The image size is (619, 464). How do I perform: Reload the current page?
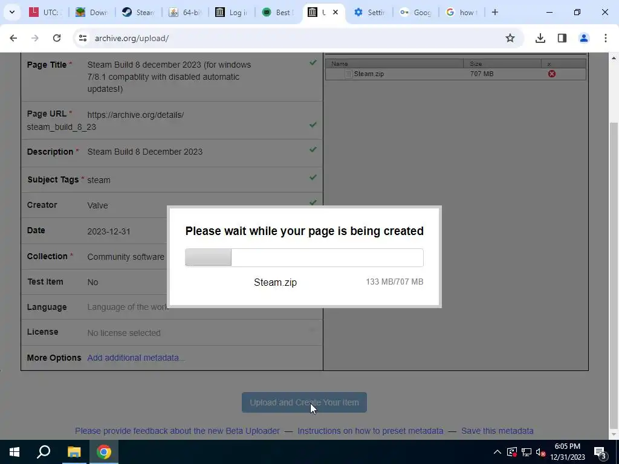[x=57, y=38]
